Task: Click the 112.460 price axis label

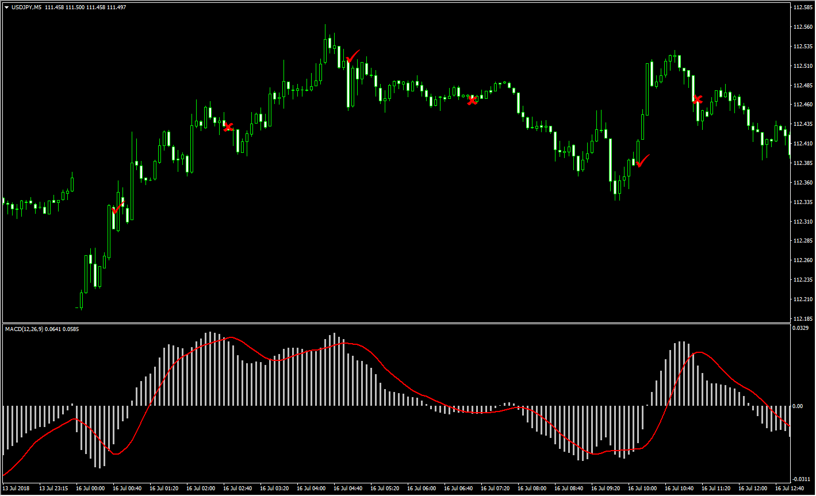Action: [802, 105]
